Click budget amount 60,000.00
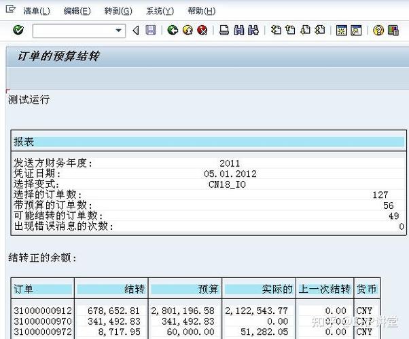Viewport: 409px width, 339px height. click(x=190, y=332)
